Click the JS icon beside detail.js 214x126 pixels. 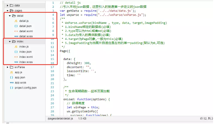pos(16,21)
